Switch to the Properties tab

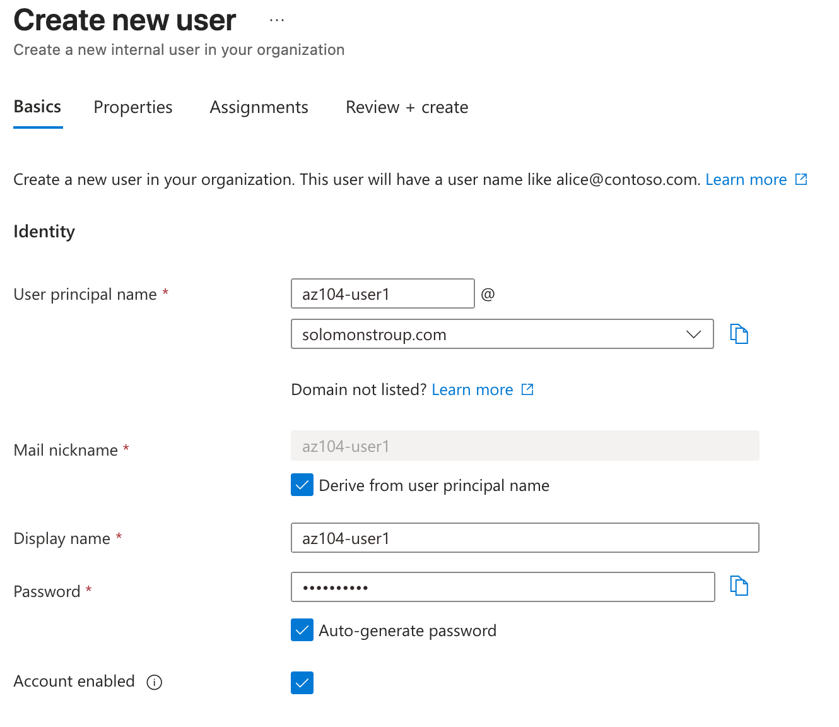132,107
